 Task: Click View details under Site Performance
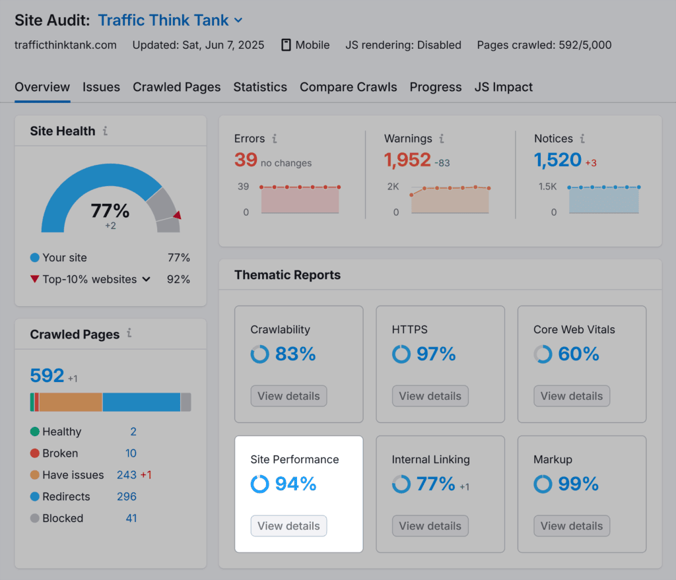pyautogui.click(x=288, y=526)
